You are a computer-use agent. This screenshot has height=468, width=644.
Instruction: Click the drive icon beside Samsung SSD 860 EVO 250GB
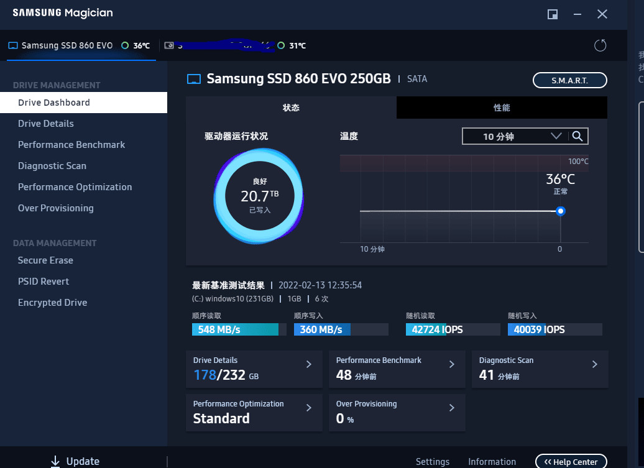194,79
